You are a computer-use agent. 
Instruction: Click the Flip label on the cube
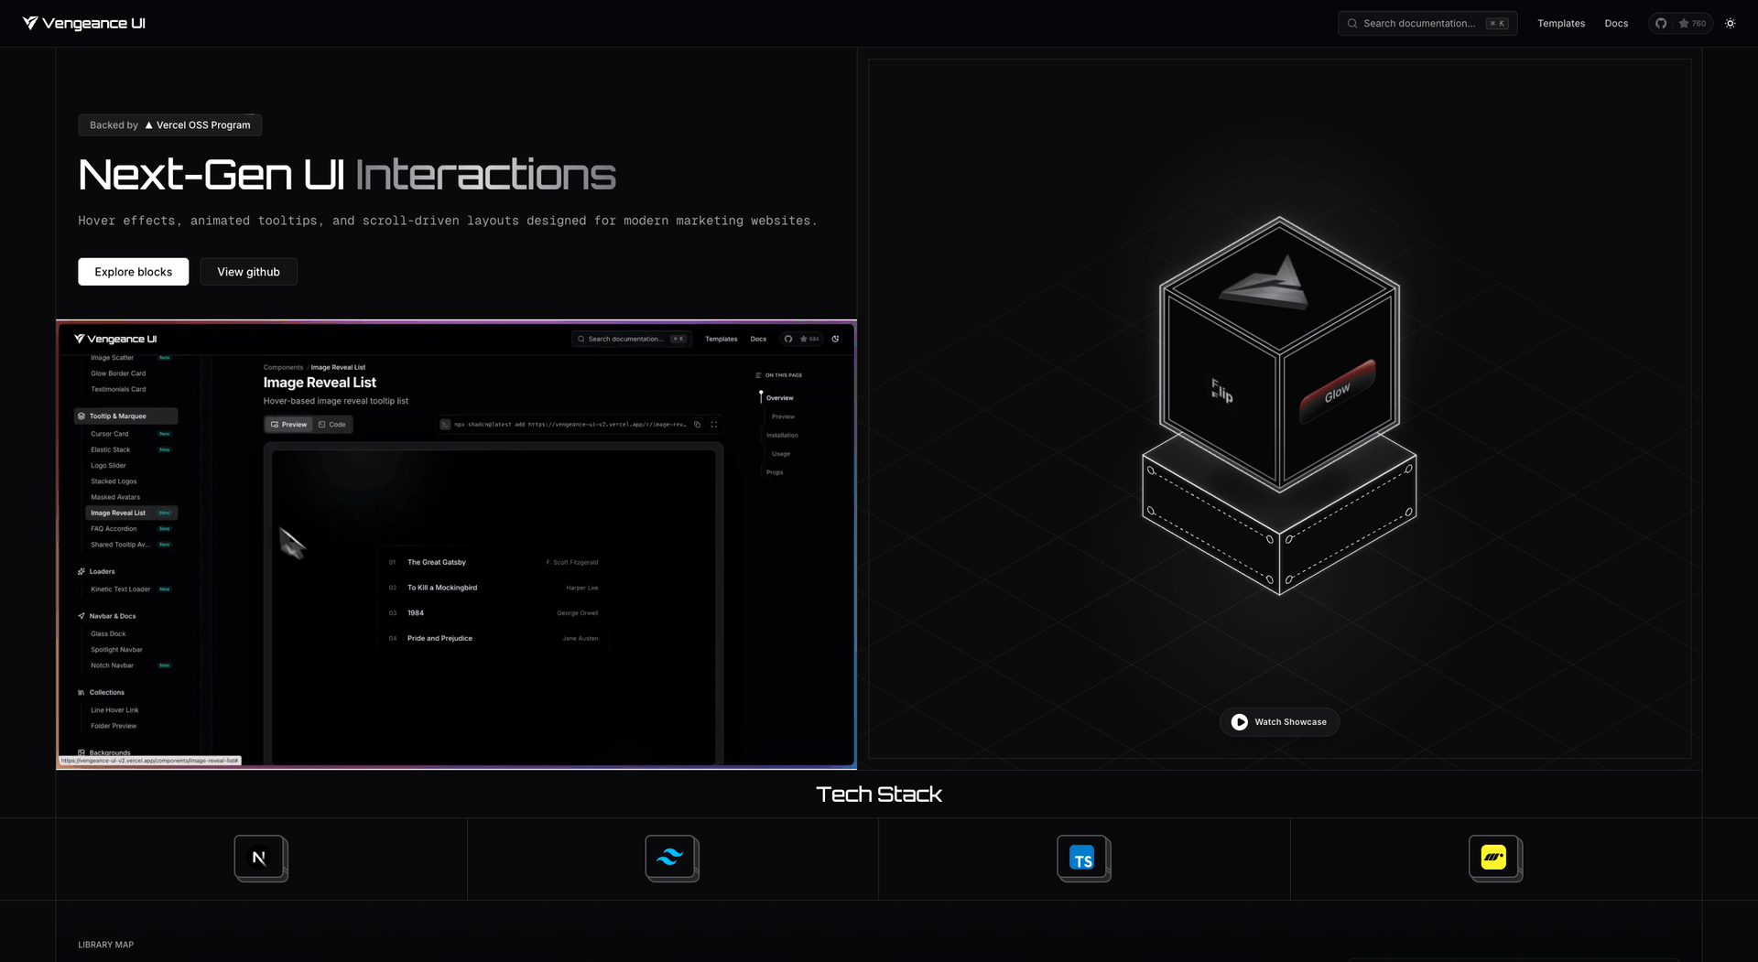tap(1221, 391)
